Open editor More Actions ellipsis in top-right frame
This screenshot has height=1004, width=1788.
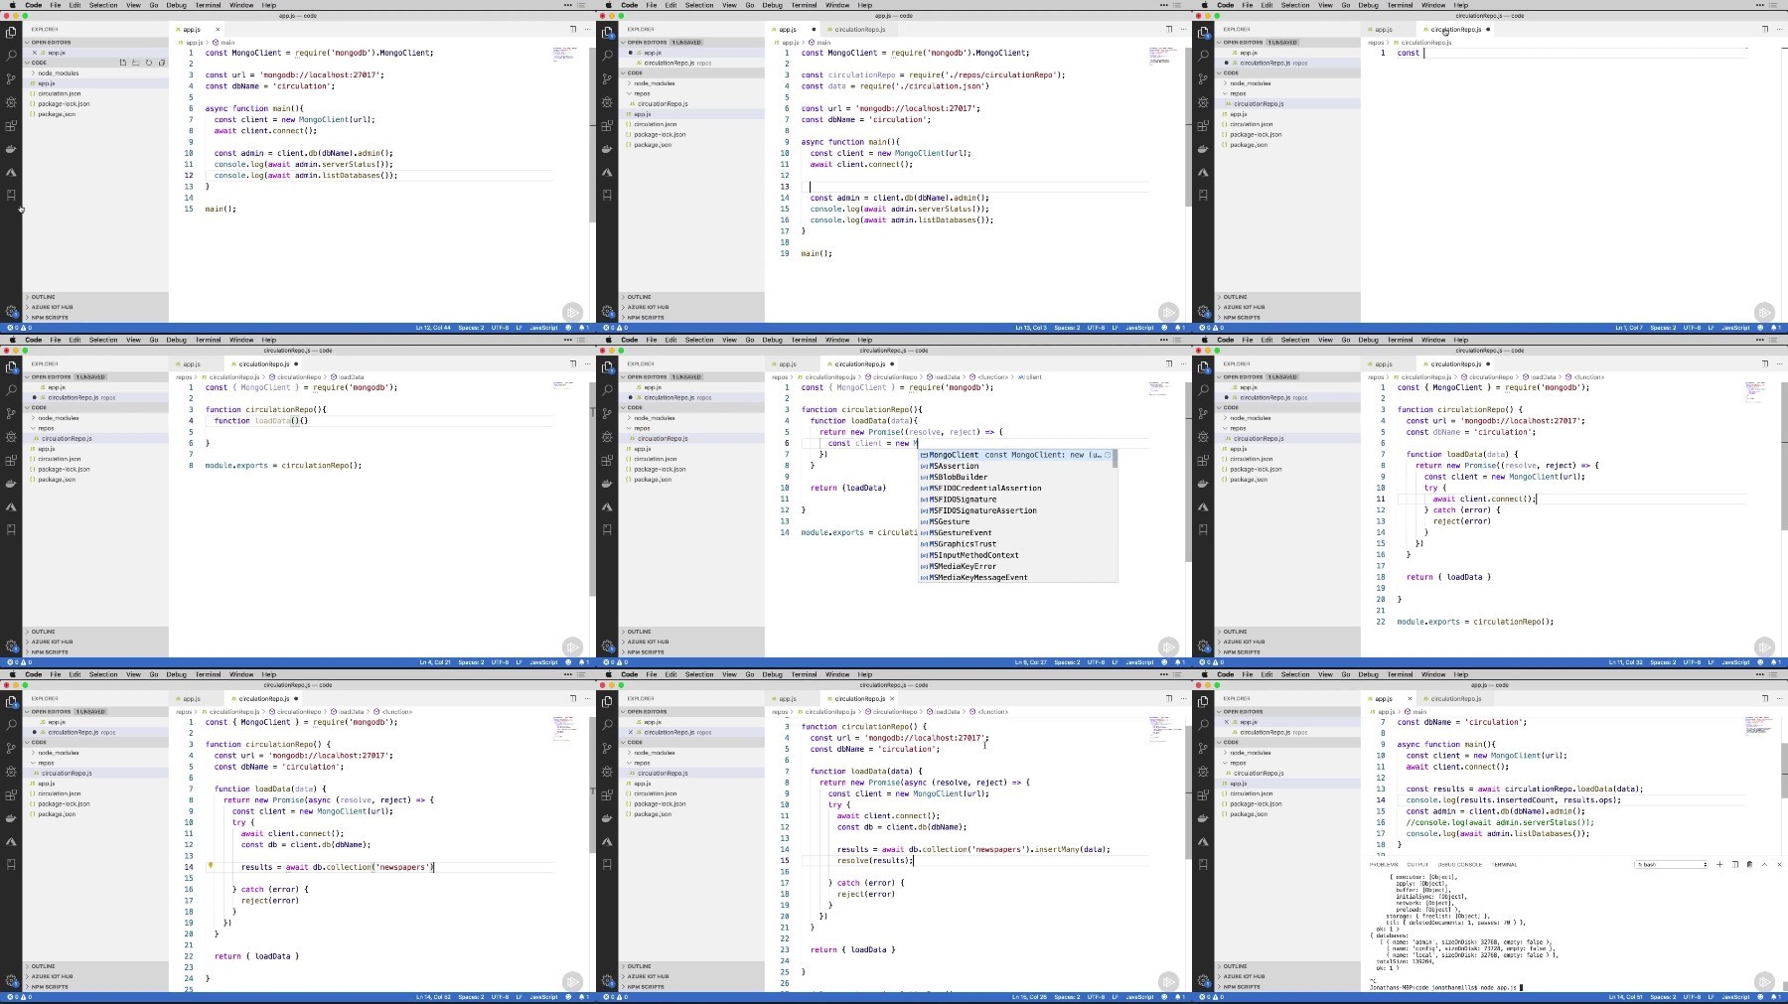[x=1778, y=29]
